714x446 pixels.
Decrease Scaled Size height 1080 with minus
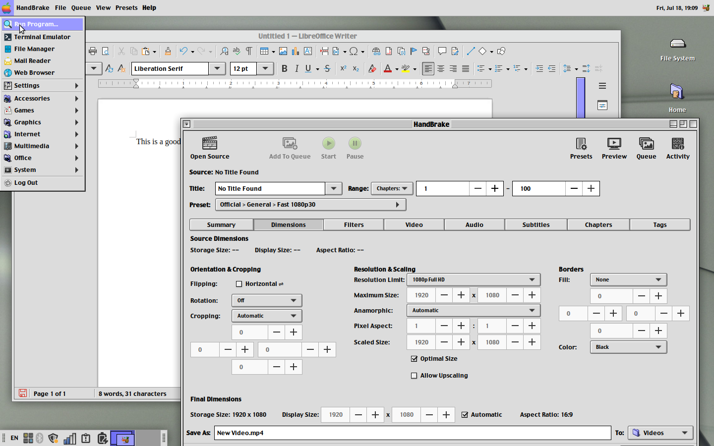(515, 342)
